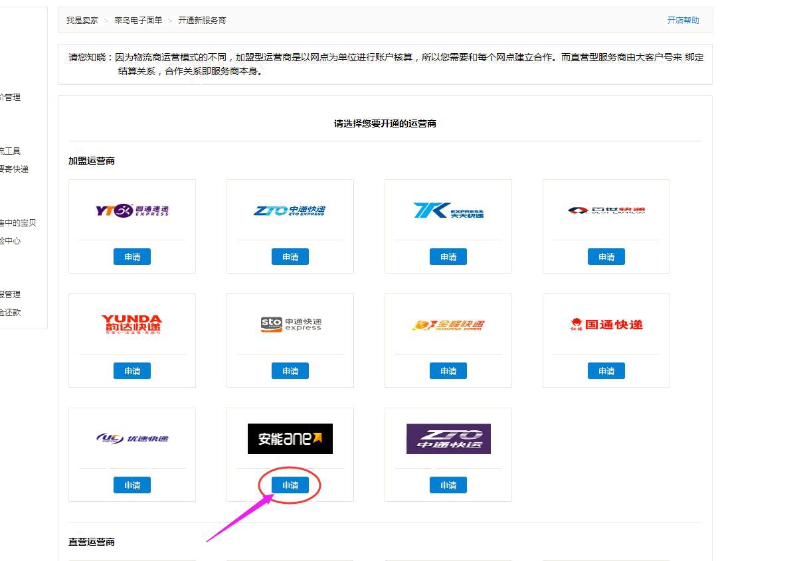Apply for 圆通速递 with 申请 button
This screenshot has height=561, width=805.
[x=132, y=257]
